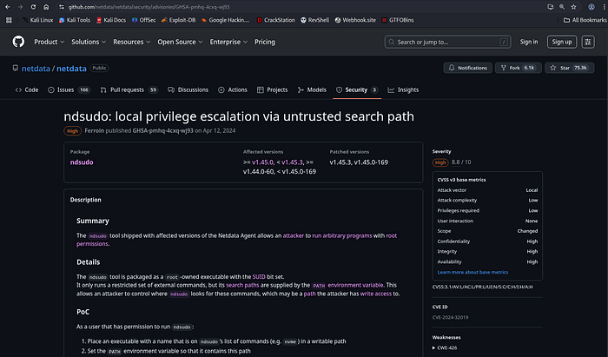608x357 pixels.
Task: Open the Google Hacking bookmark
Action: click(x=225, y=20)
